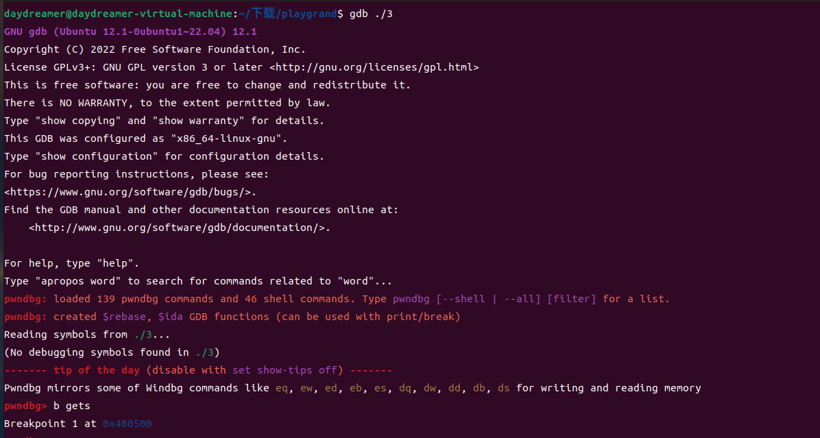The width and height of the screenshot is (820, 438).
Task: Click the 'Pwndbg mirrors some of Windbg commands' line
Action: [352, 389]
